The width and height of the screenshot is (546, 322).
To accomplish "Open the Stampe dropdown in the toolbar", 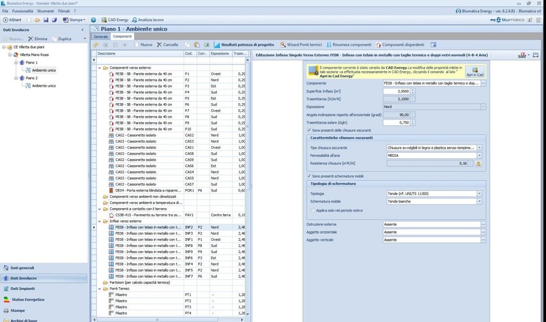I will [74, 20].
